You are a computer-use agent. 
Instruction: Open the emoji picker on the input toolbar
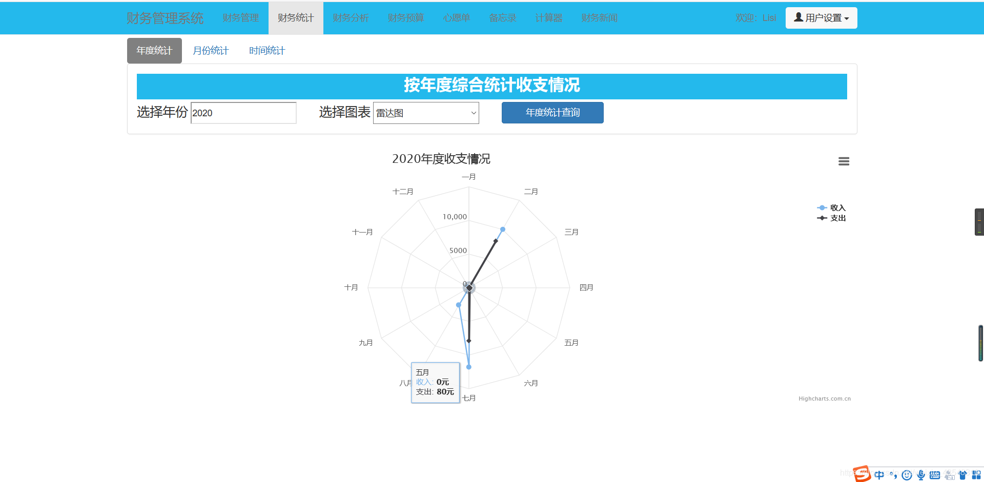(906, 475)
